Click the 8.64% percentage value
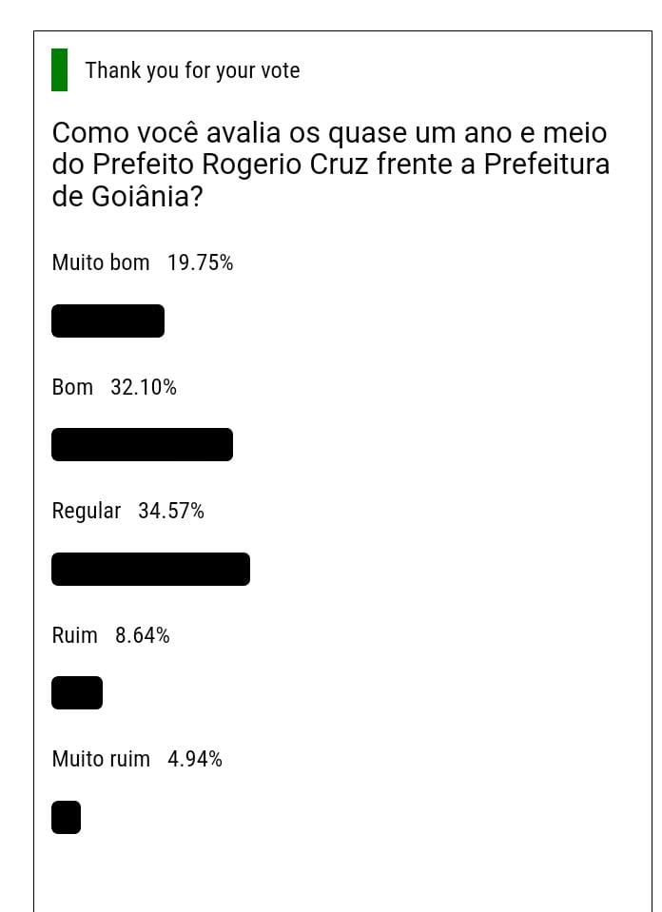This screenshot has height=912, width=662. point(142,635)
